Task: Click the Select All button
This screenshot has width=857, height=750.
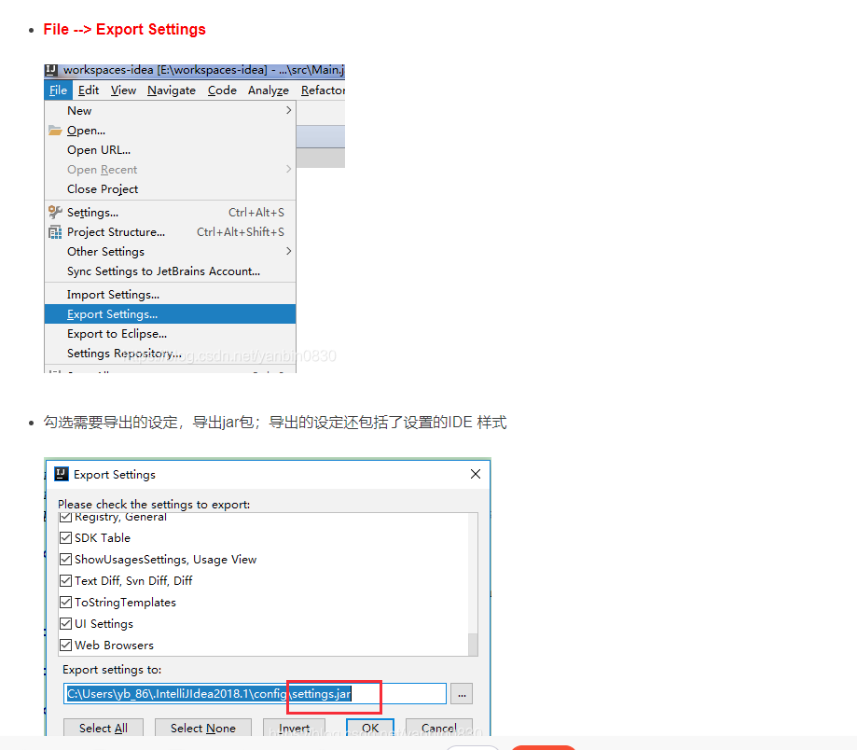Action: tap(104, 728)
